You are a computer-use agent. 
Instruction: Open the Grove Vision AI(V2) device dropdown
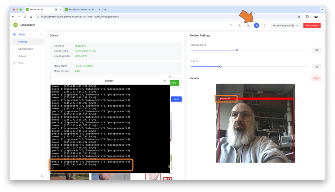[x=285, y=25]
